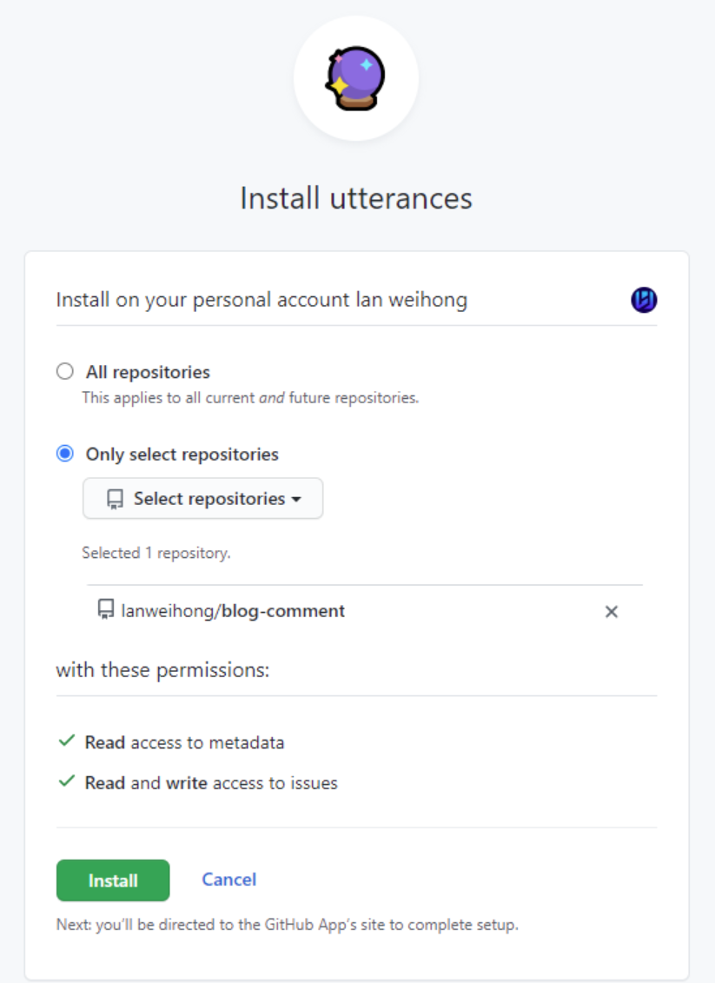
Task: Click the utterances crystal ball logo
Action: click(x=355, y=78)
